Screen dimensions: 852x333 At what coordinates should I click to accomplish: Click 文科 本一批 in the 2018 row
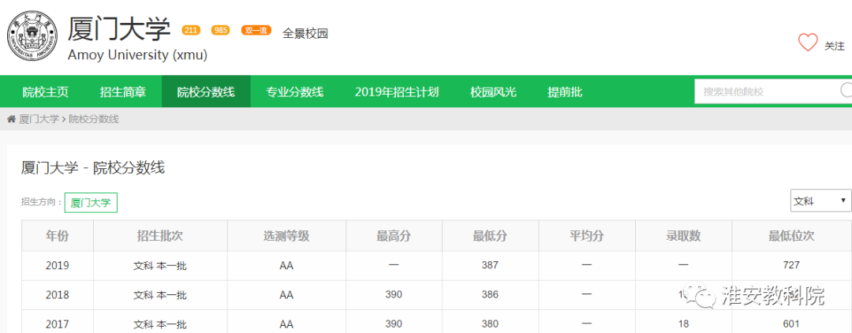[159, 295]
